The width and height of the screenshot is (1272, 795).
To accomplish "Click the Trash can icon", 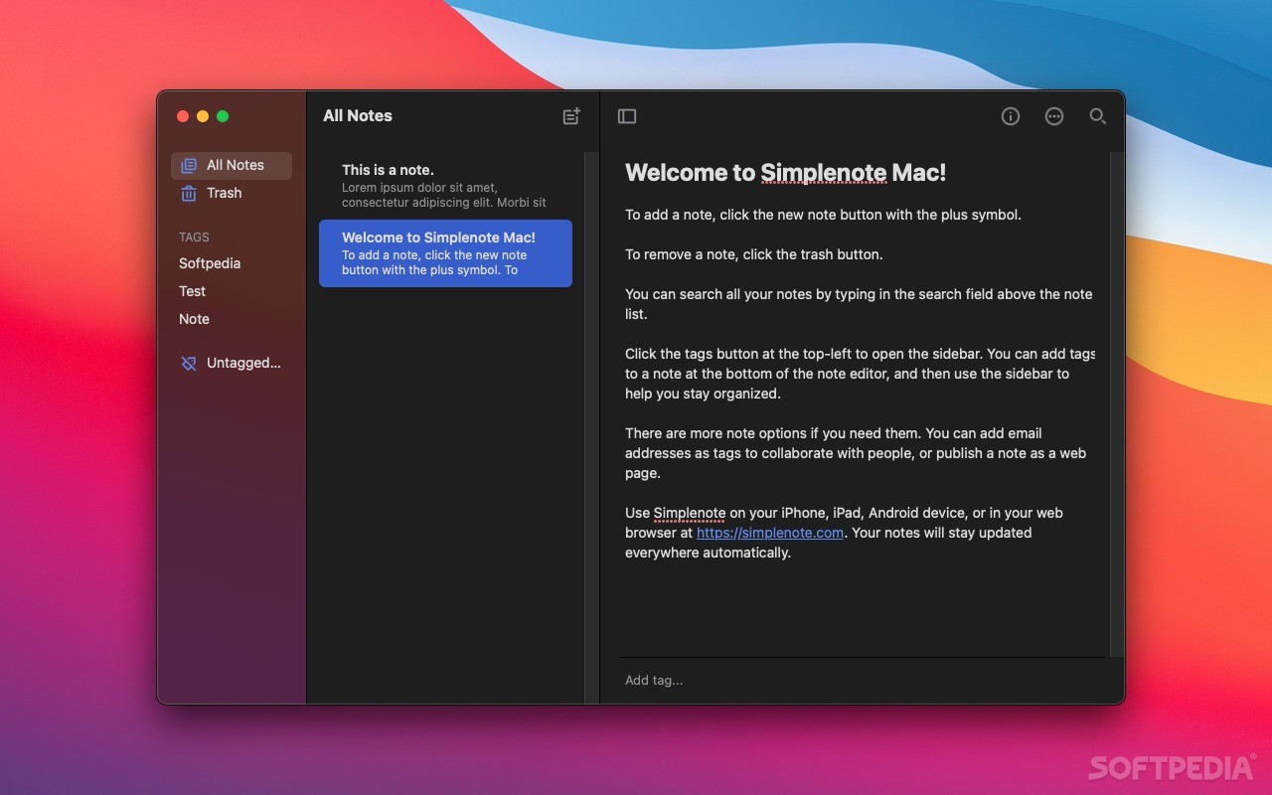I will (189, 193).
